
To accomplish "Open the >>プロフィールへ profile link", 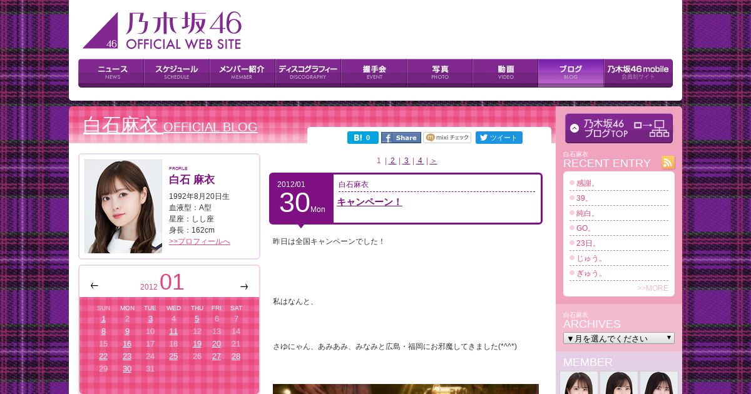I will 200,241.
